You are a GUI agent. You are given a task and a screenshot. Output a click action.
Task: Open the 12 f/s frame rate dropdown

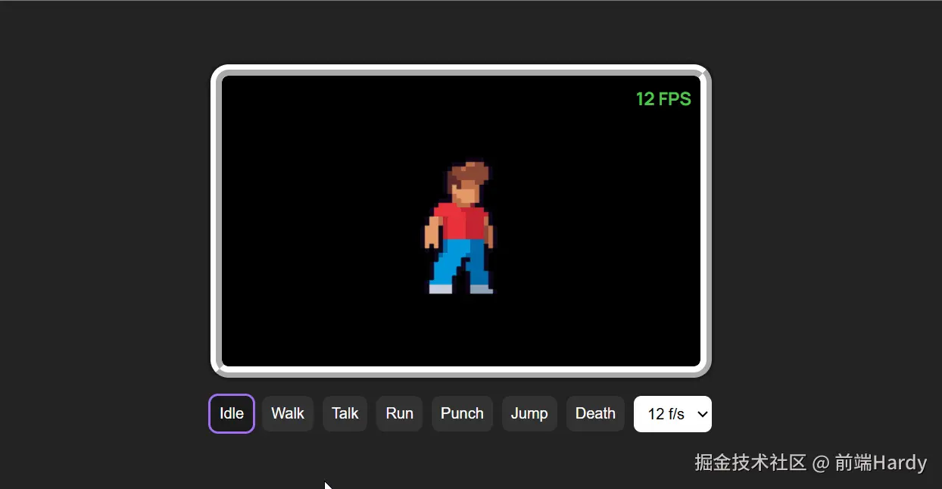672,414
